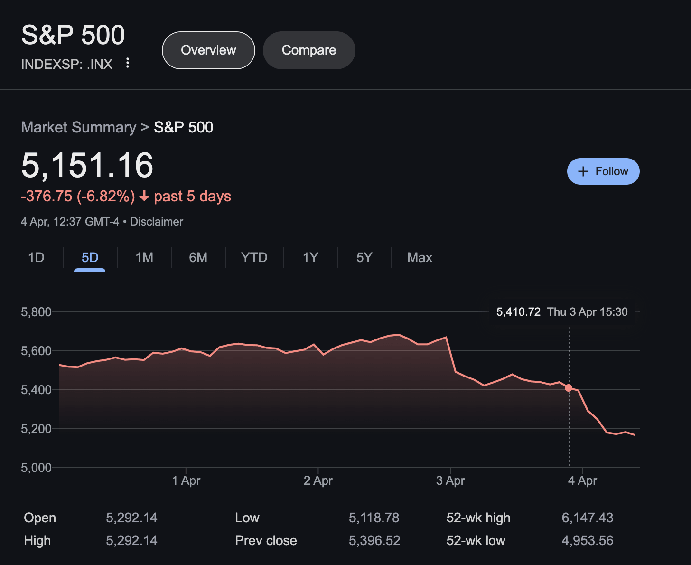Select YTD time range
This screenshot has width=691, height=565.
(254, 257)
